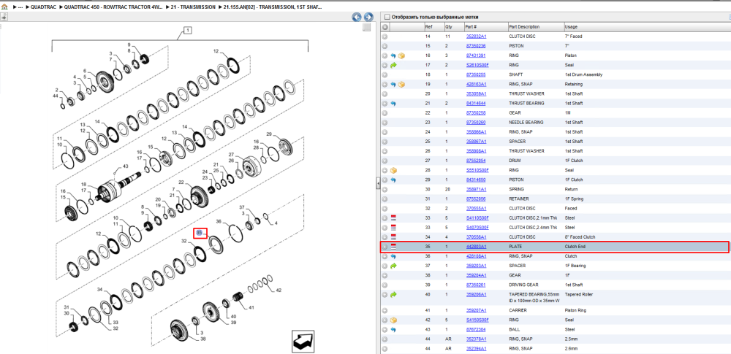Viewport: 731px width, 354px height.
Task: Open part number 358971A1
Action: tap(476, 189)
